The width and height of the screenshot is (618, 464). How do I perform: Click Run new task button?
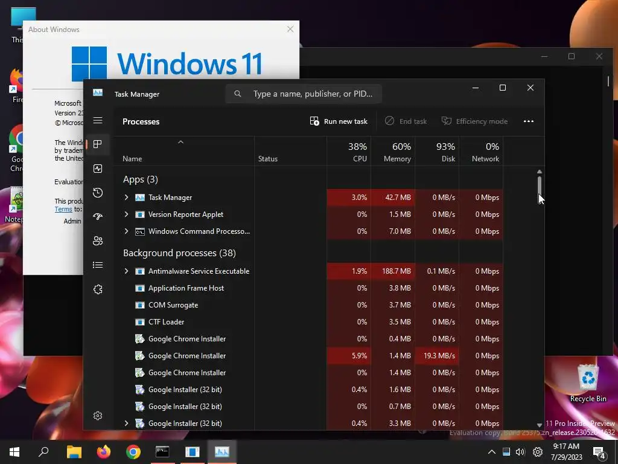[x=339, y=121]
